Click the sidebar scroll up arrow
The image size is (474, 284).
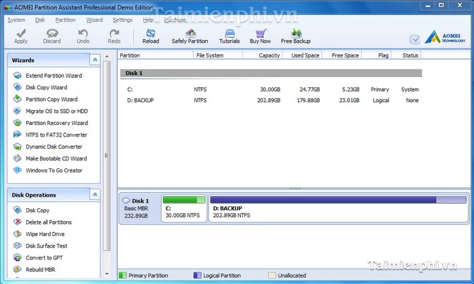[x=107, y=56]
